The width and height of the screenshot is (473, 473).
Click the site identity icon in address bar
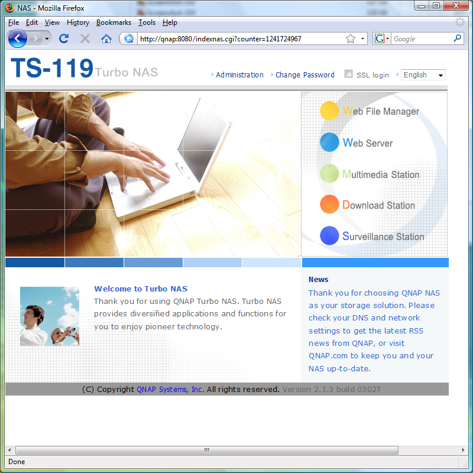[x=129, y=38]
